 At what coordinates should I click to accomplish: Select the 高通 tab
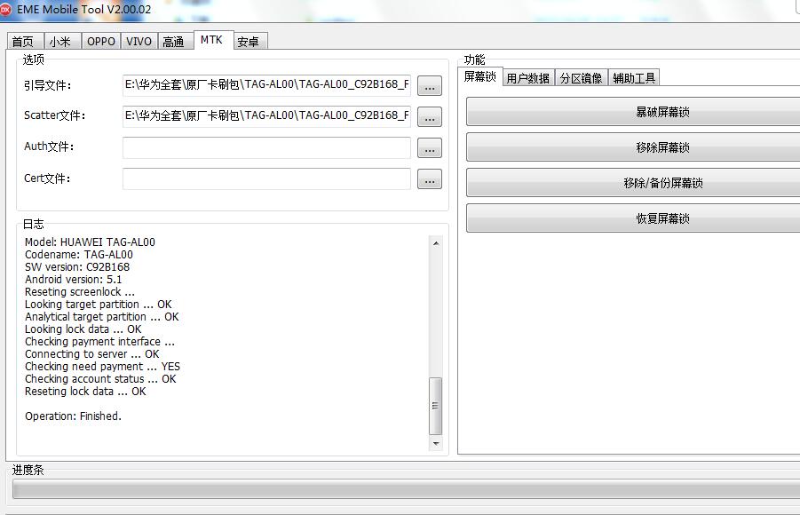[174, 42]
